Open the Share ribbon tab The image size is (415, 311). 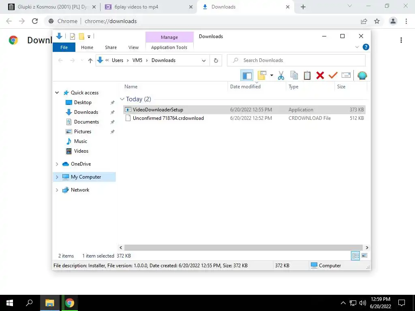pyautogui.click(x=111, y=47)
